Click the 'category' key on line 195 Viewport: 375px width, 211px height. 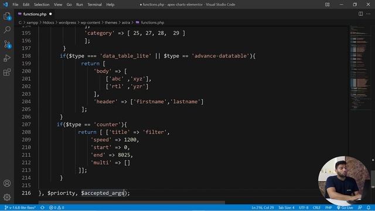[100, 33]
